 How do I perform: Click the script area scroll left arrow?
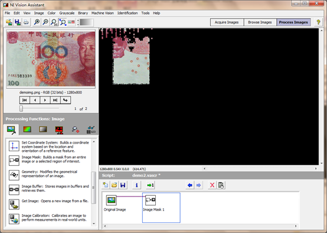(104, 226)
